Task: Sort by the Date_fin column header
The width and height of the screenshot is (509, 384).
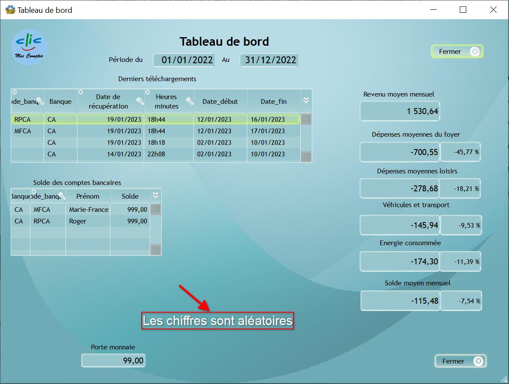Action: [274, 101]
